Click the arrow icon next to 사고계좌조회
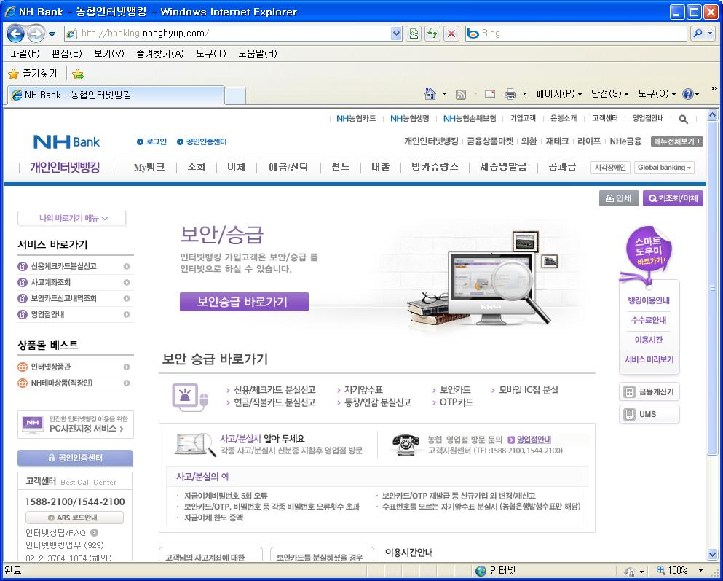Image resolution: width=723 pixels, height=581 pixels. [127, 282]
